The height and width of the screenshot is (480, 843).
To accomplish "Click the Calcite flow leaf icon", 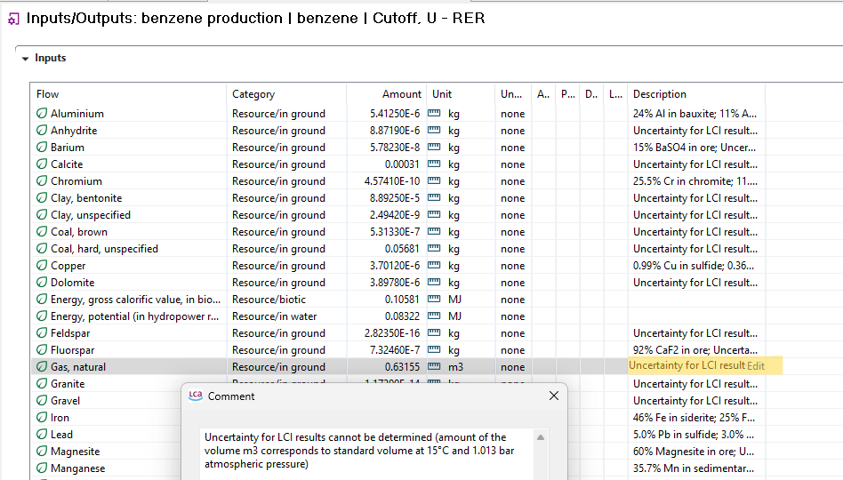I will [x=42, y=164].
